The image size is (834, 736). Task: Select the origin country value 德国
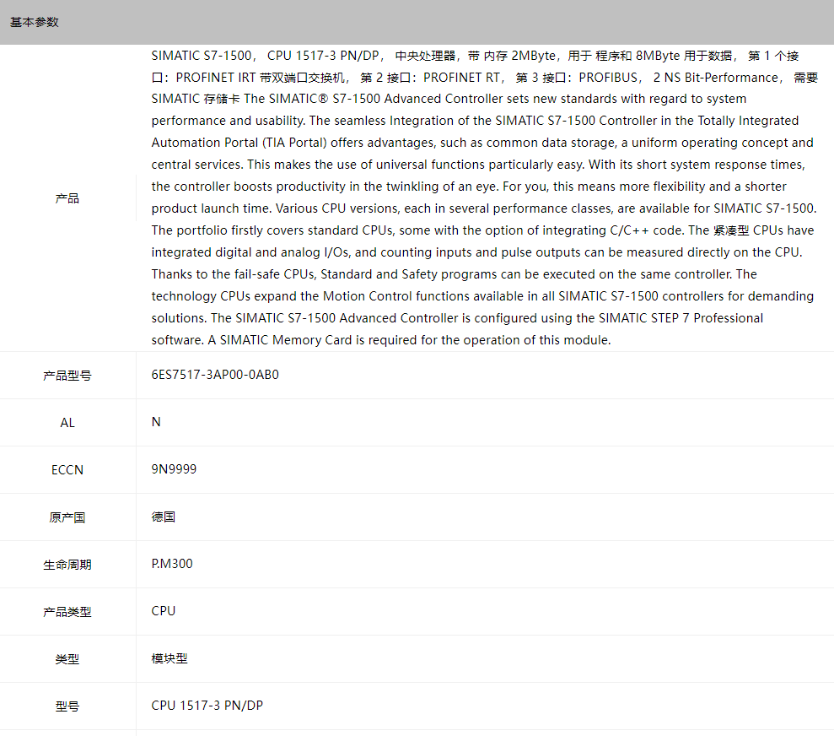point(164,517)
